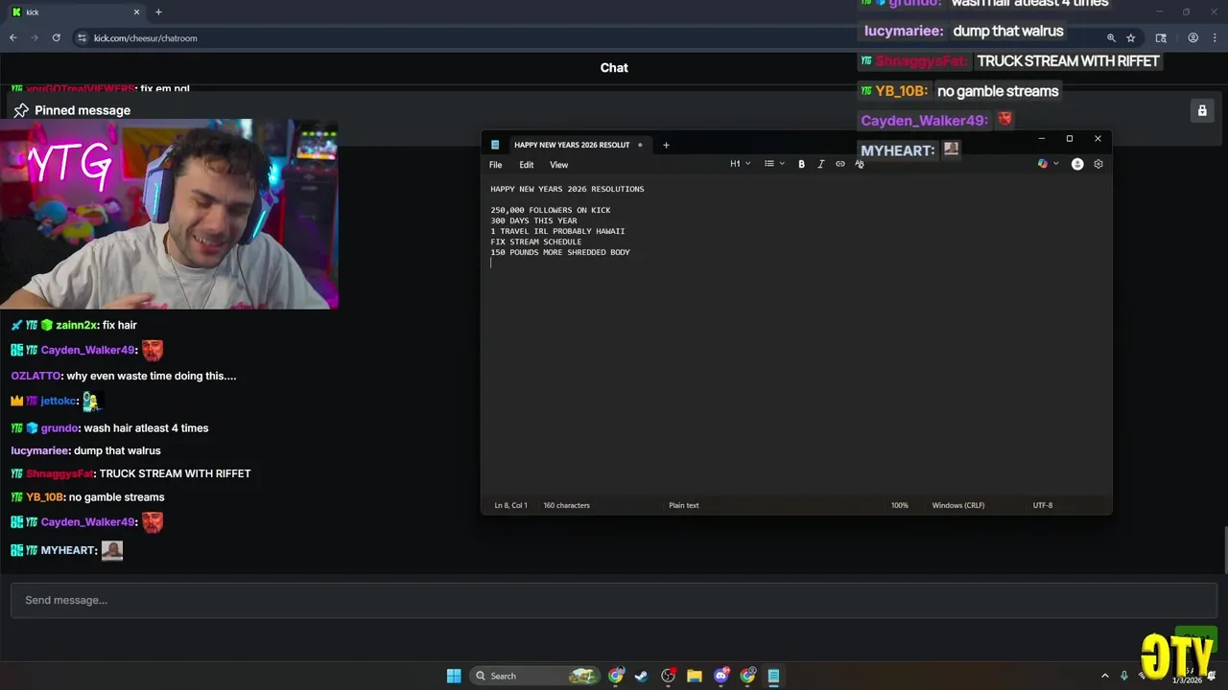Viewport: 1228px width, 690px height.
Task: Bookmark this page with star icon
Action: (x=1131, y=38)
